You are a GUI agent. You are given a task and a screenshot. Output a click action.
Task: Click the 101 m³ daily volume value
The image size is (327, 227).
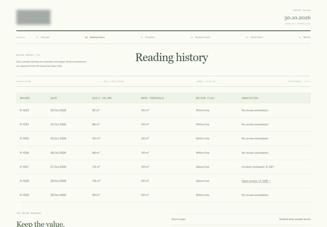[x=96, y=139]
